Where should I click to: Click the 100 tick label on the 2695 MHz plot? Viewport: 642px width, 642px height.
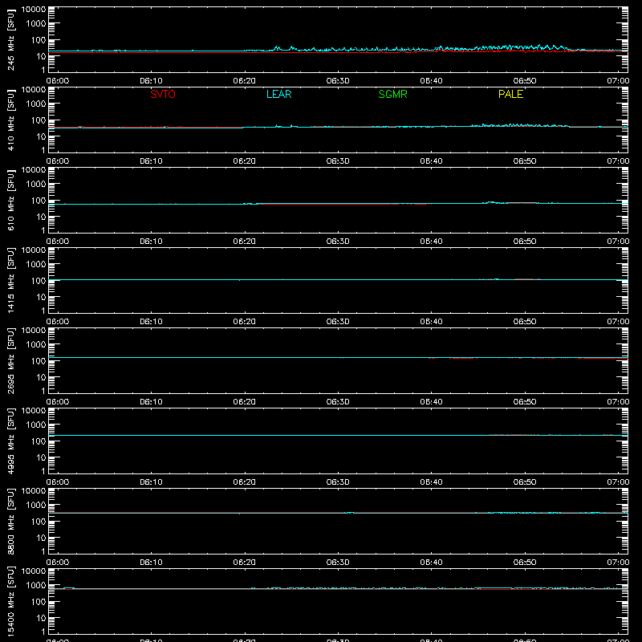39,361
